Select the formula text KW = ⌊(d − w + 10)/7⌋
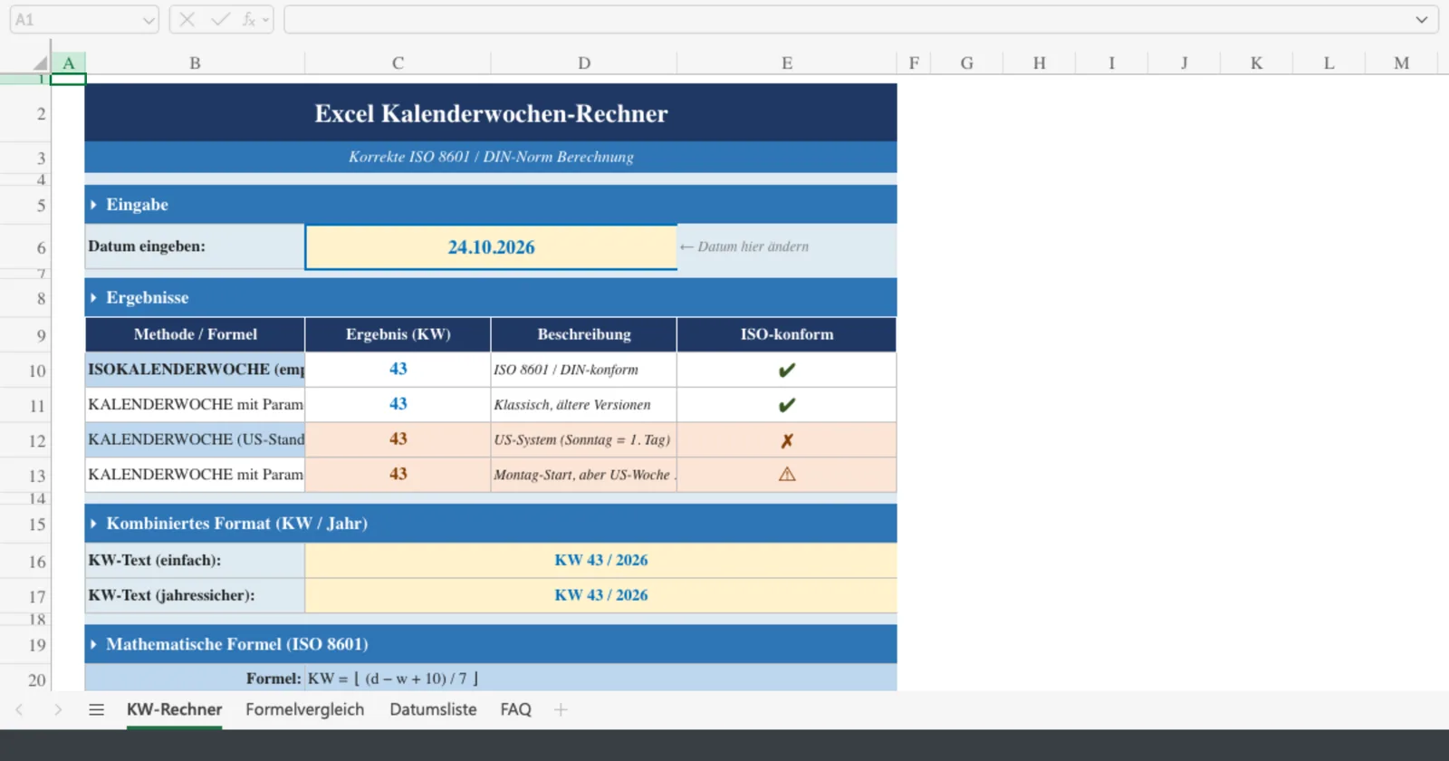This screenshot has height=761, width=1449. (x=393, y=679)
